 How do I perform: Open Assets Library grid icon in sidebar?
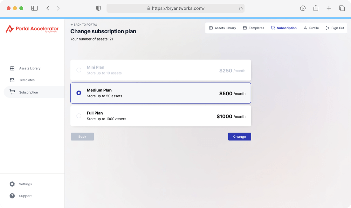(x=12, y=68)
